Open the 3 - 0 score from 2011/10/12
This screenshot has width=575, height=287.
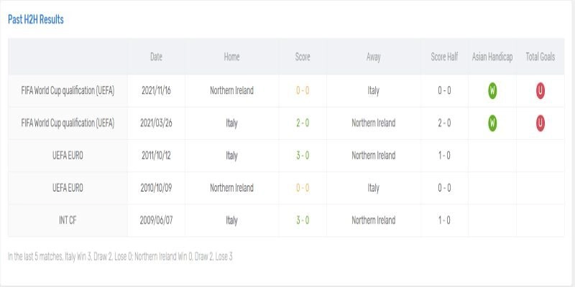click(303, 156)
